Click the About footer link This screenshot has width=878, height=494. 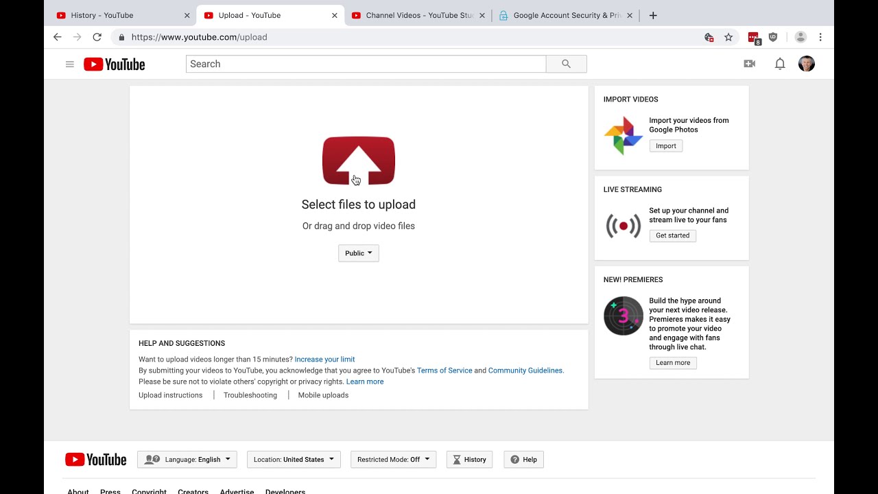pos(78,491)
